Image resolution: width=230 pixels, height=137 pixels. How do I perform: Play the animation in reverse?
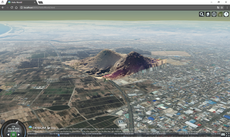click(8, 135)
